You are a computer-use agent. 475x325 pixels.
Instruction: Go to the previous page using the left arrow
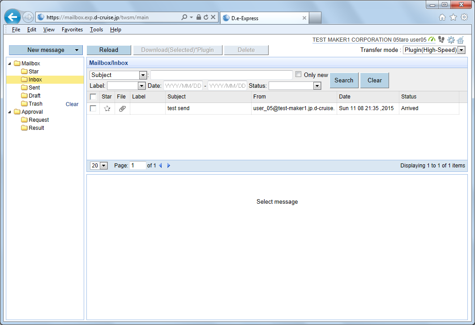[x=161, y=166]
